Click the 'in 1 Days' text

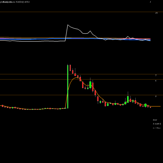click(156, 128)
